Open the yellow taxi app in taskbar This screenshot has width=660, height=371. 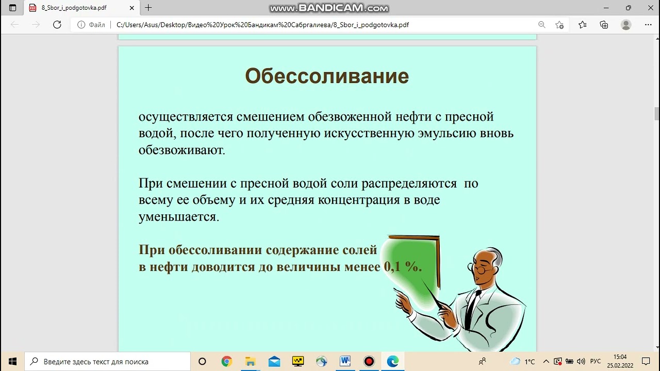click(x=298, y=362)
